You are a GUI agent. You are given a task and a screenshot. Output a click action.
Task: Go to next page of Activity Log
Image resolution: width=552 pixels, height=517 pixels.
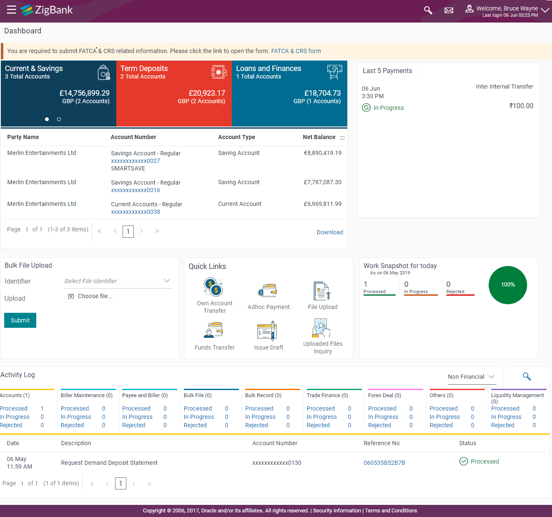tap(134, 484)
